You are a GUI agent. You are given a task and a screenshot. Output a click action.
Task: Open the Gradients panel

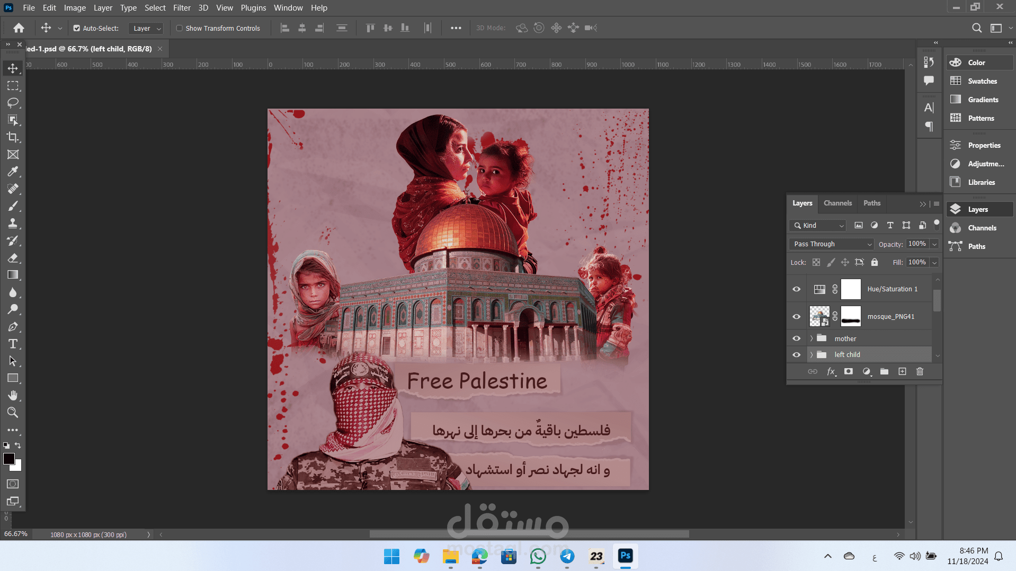tap(981, 100)
